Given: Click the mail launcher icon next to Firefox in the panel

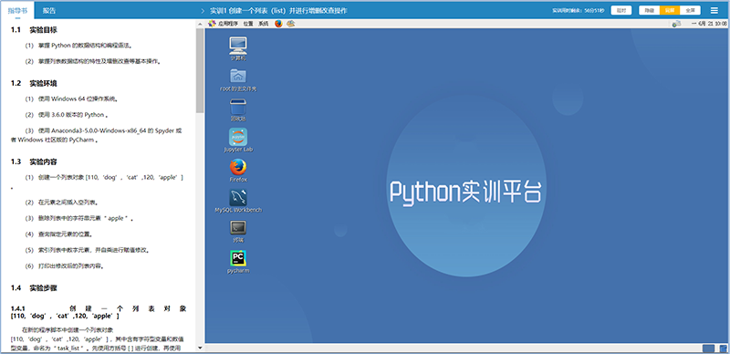Looking at the screenshot, I should pyautogui.click(x=290, y=24).
